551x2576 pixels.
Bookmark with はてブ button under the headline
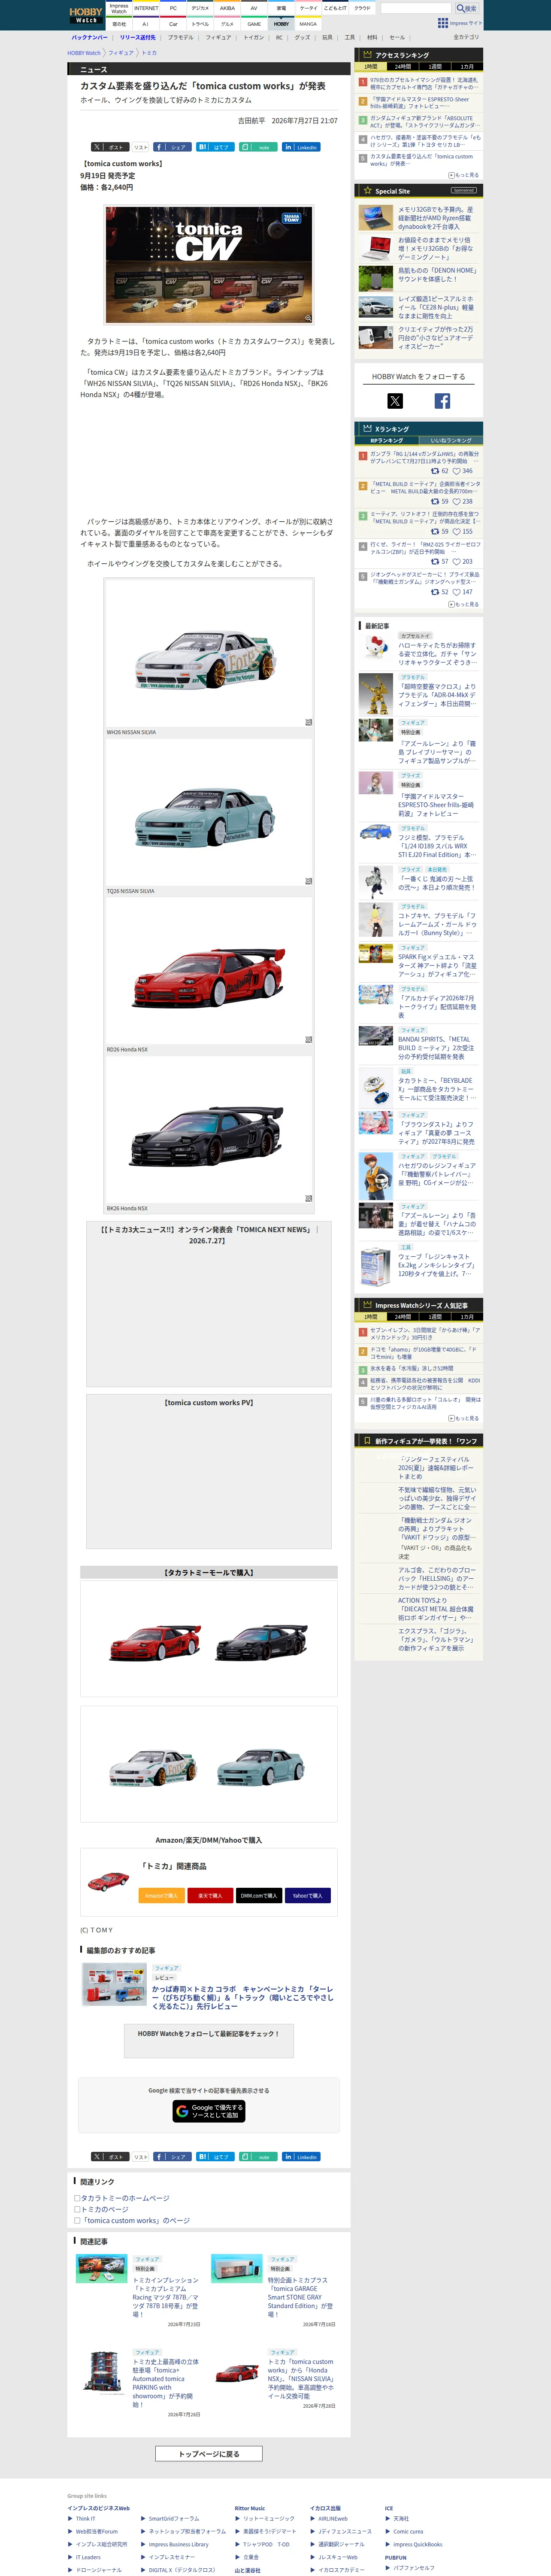point(216,147)
